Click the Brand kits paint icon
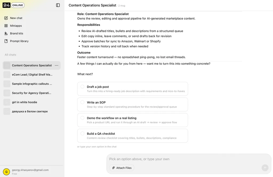This screenshot has height=177, width=273. (6, 33)
